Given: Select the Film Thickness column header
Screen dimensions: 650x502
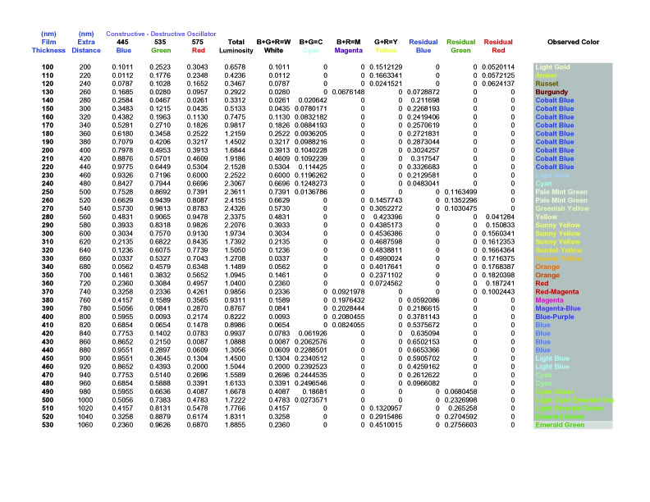Looking at the screenshot, I should pos(48,44).
